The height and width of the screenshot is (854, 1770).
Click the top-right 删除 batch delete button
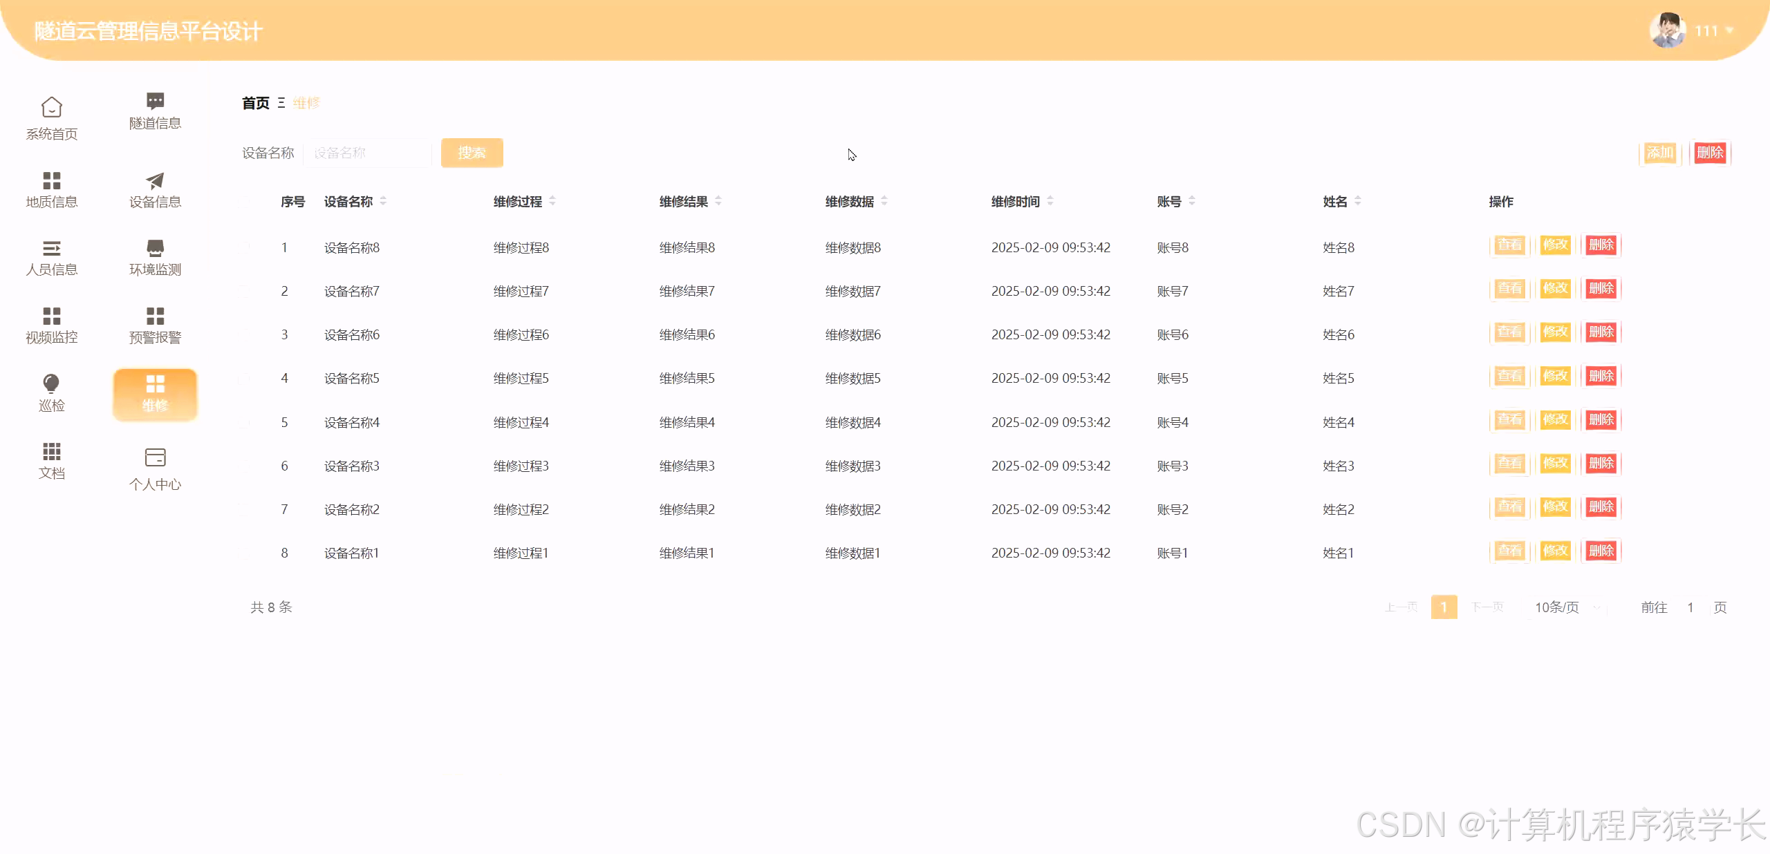(1710, 153)
